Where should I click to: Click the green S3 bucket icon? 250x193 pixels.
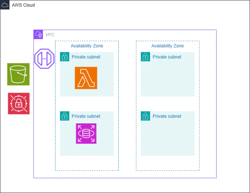tap(18, 74)
